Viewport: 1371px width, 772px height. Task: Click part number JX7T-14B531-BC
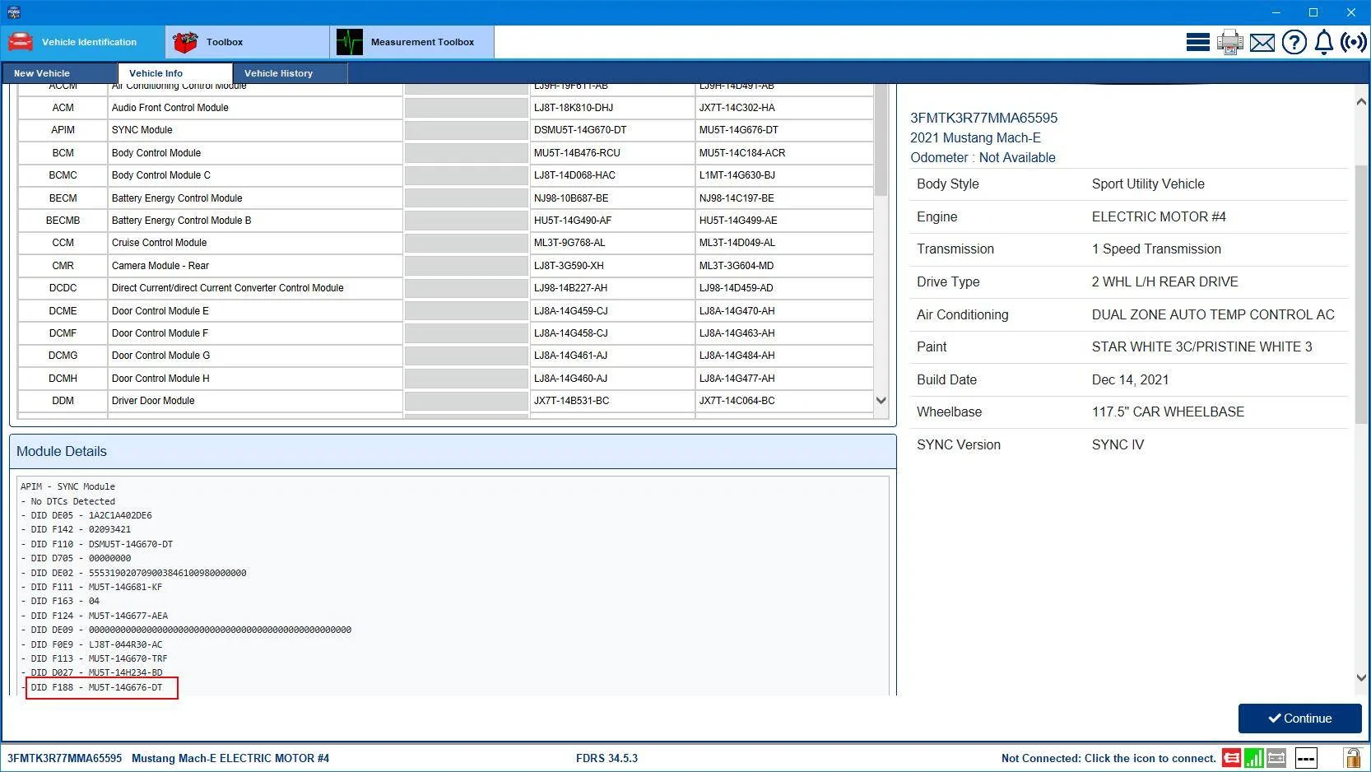pyautogui.click(x=571, y=401)
